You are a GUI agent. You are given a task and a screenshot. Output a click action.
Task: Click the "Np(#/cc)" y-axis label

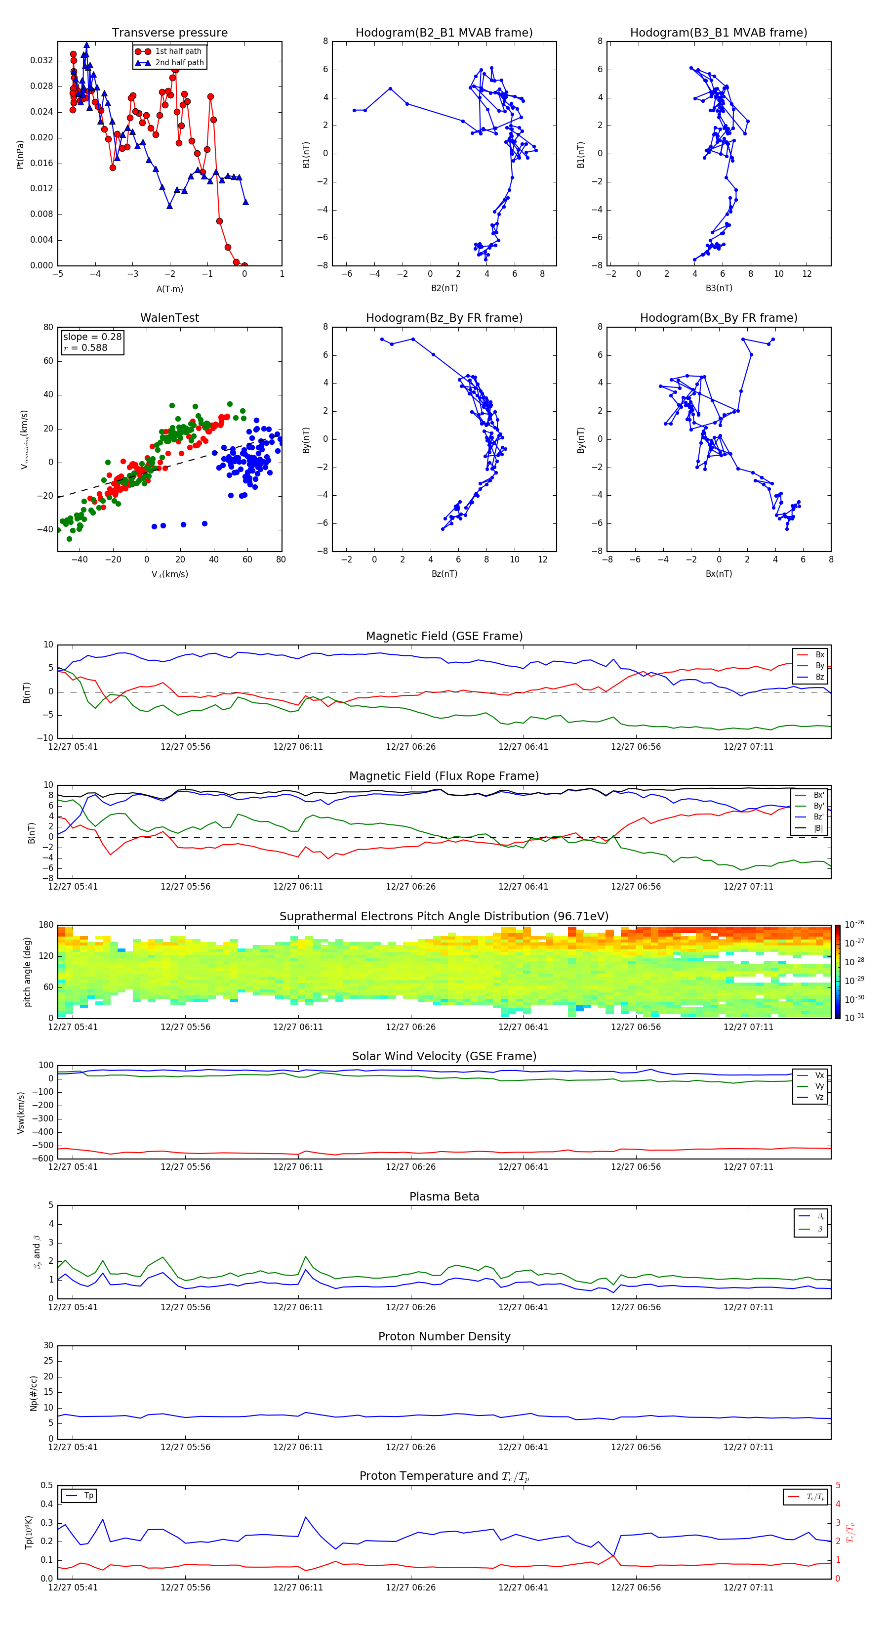(34, 1392)
